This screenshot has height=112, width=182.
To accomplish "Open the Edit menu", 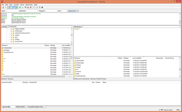I will pos(7,5).
